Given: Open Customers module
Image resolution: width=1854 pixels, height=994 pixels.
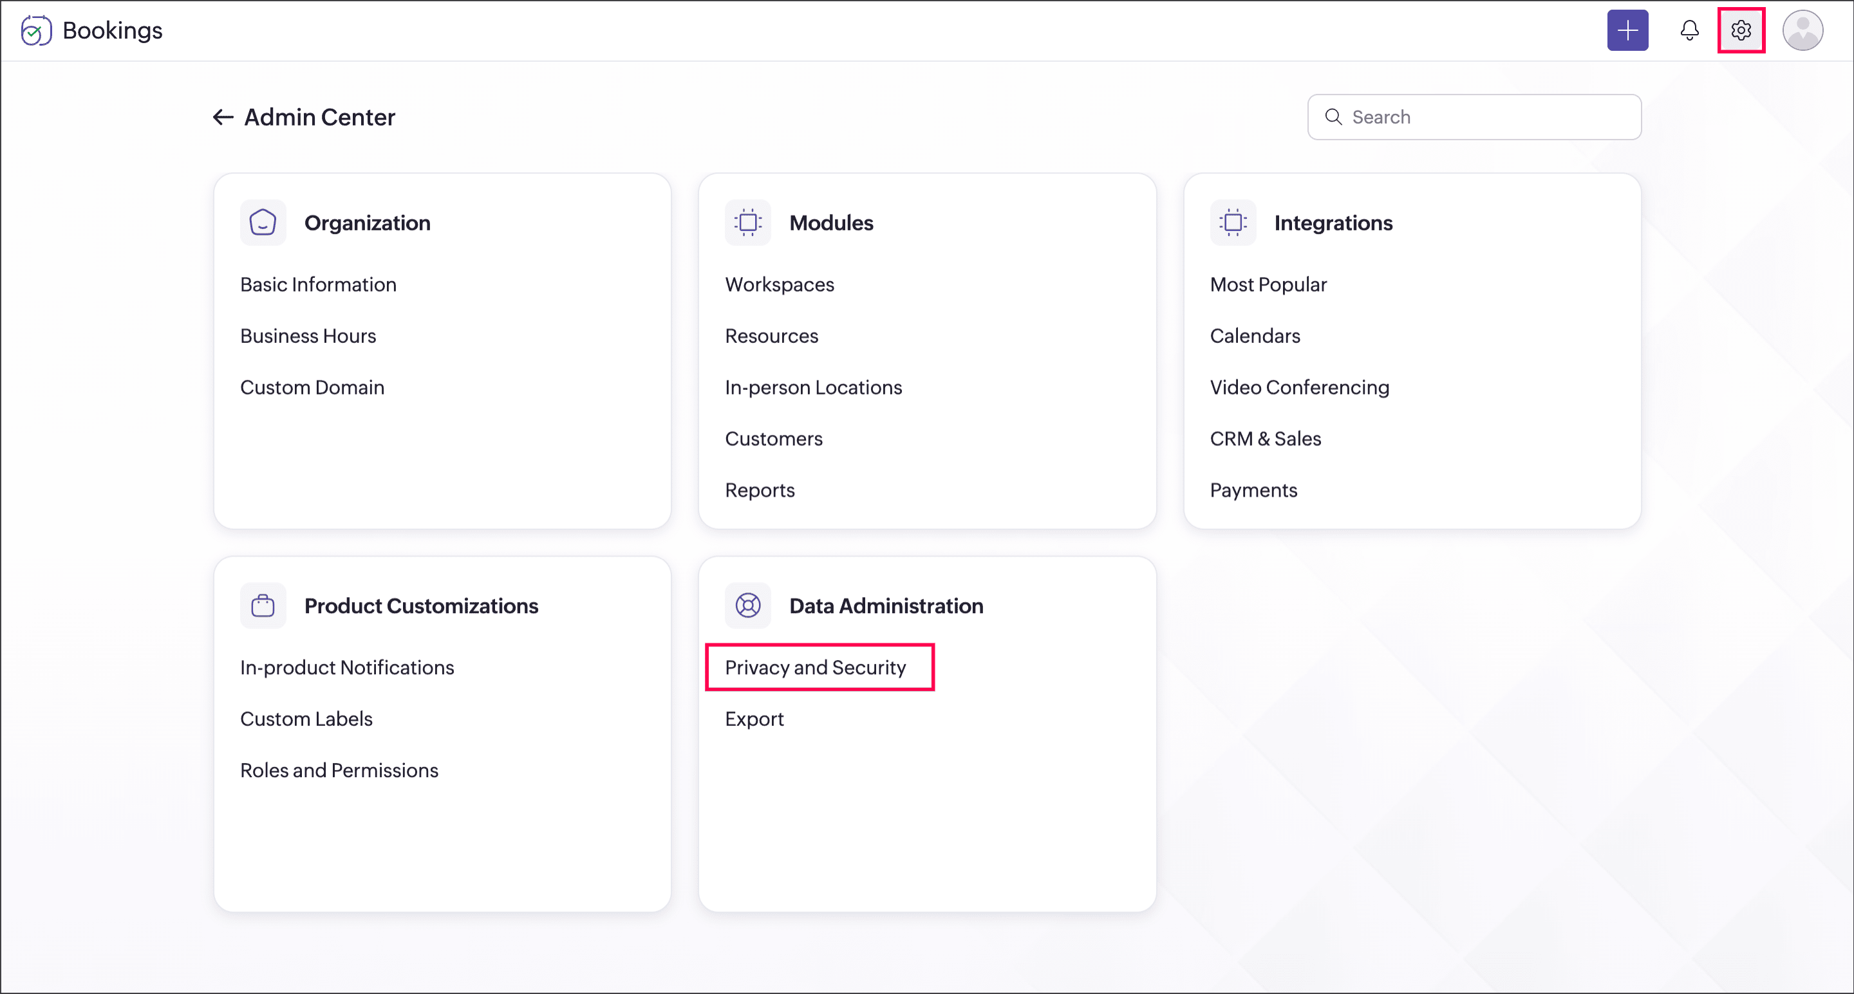Looking at the screenshot, I should [774, 439].
